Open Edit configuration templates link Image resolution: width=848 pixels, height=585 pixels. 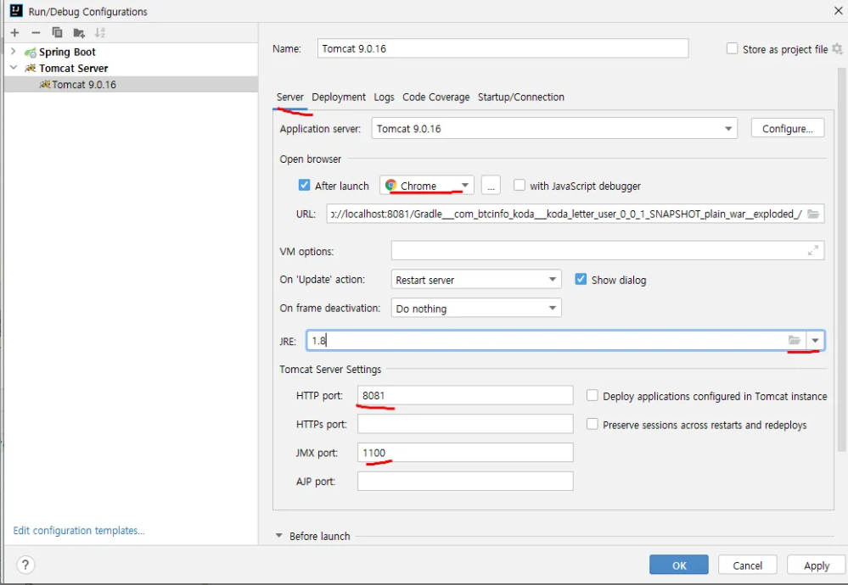79,531
